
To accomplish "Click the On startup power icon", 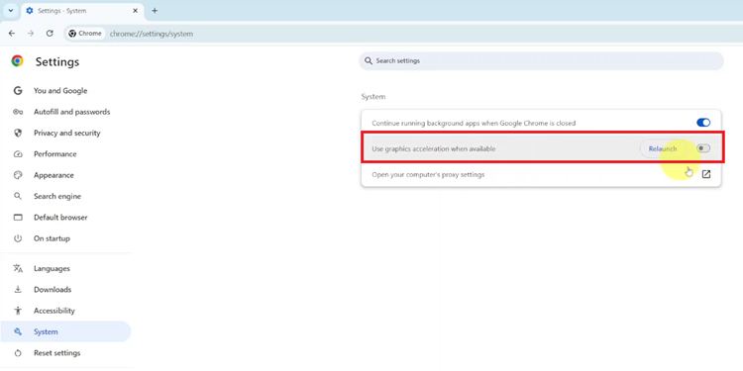I will coord(18,238).
